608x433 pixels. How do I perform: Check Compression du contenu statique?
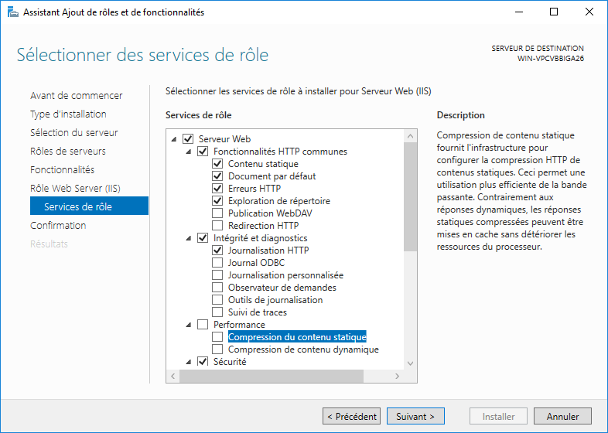click(217, 337)
